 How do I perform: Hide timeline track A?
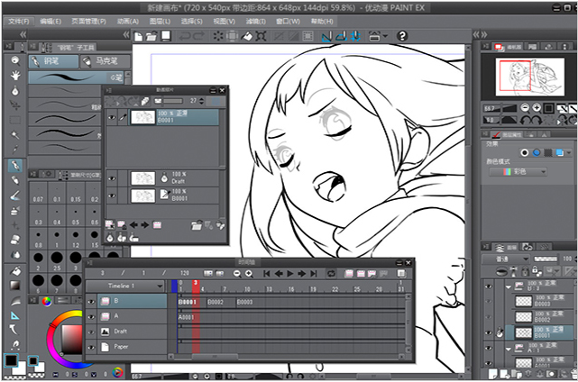(x=91, y=317)
